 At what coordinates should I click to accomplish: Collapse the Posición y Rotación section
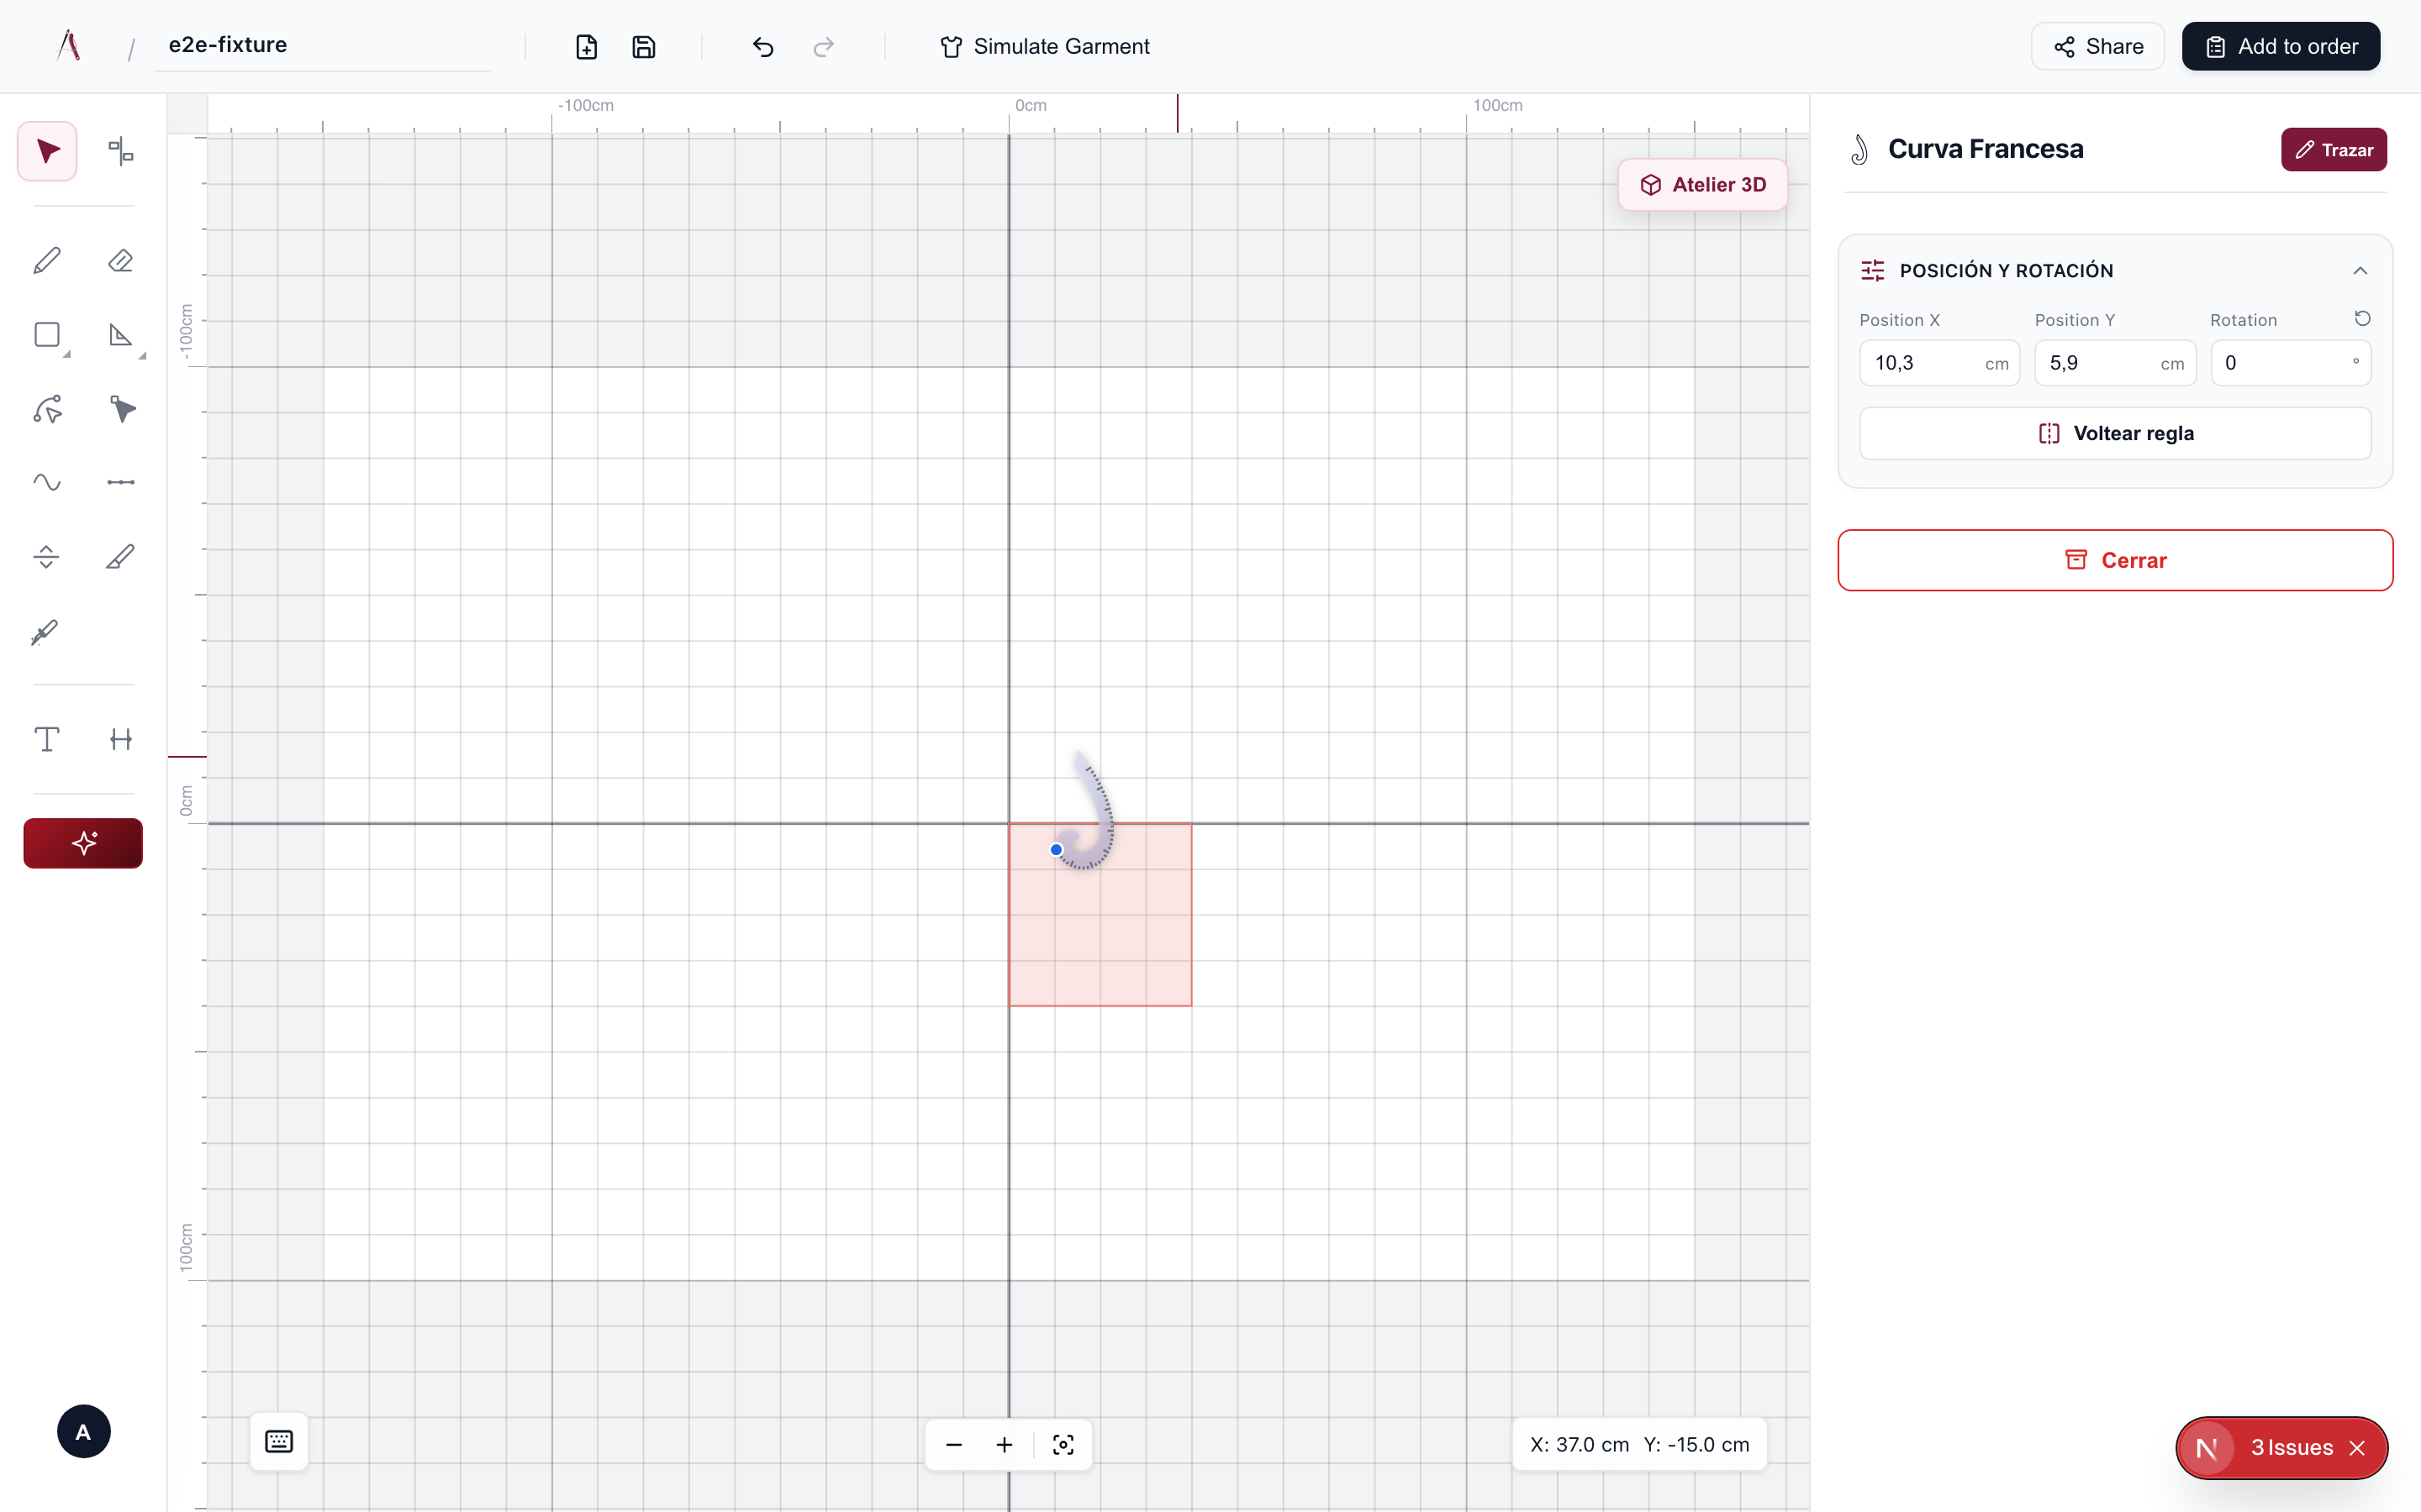[x=2360, y=271]
